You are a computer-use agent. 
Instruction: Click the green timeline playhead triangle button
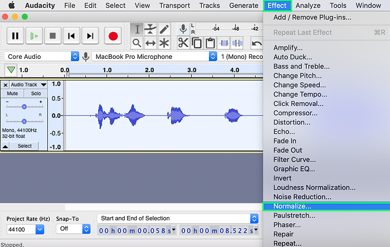[11, 70]
